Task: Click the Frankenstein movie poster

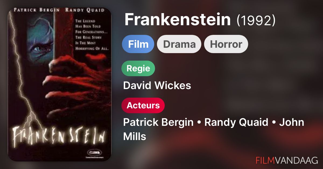Action: pyautogui.click(x=59, y=84)
